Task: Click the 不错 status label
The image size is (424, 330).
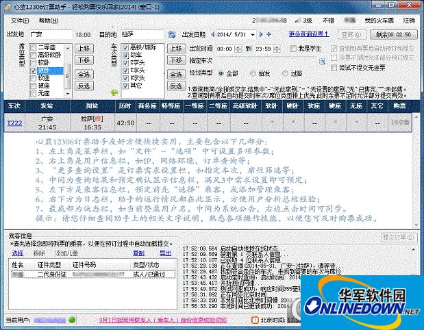Action: click(x=328, y=21)
